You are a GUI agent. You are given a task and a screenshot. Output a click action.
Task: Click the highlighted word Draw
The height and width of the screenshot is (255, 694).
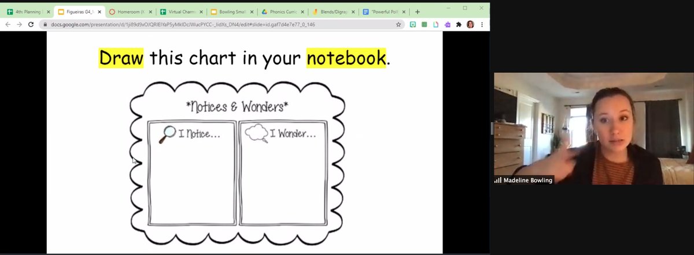coord(121,58)
